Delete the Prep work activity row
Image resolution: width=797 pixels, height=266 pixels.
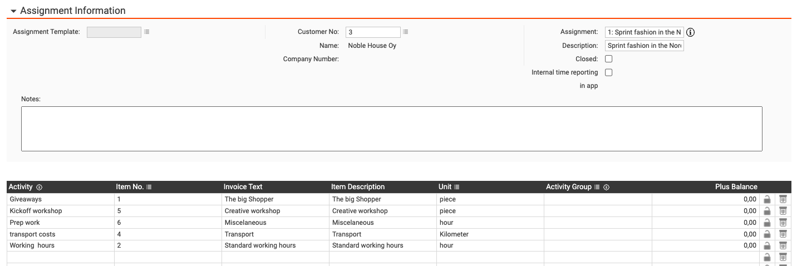click(x=783, y=223)
